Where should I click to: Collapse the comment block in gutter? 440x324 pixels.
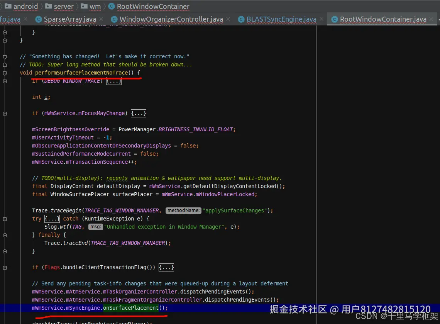point(5,57)
